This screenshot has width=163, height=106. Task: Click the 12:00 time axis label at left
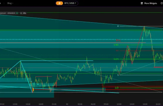[15, 104]
